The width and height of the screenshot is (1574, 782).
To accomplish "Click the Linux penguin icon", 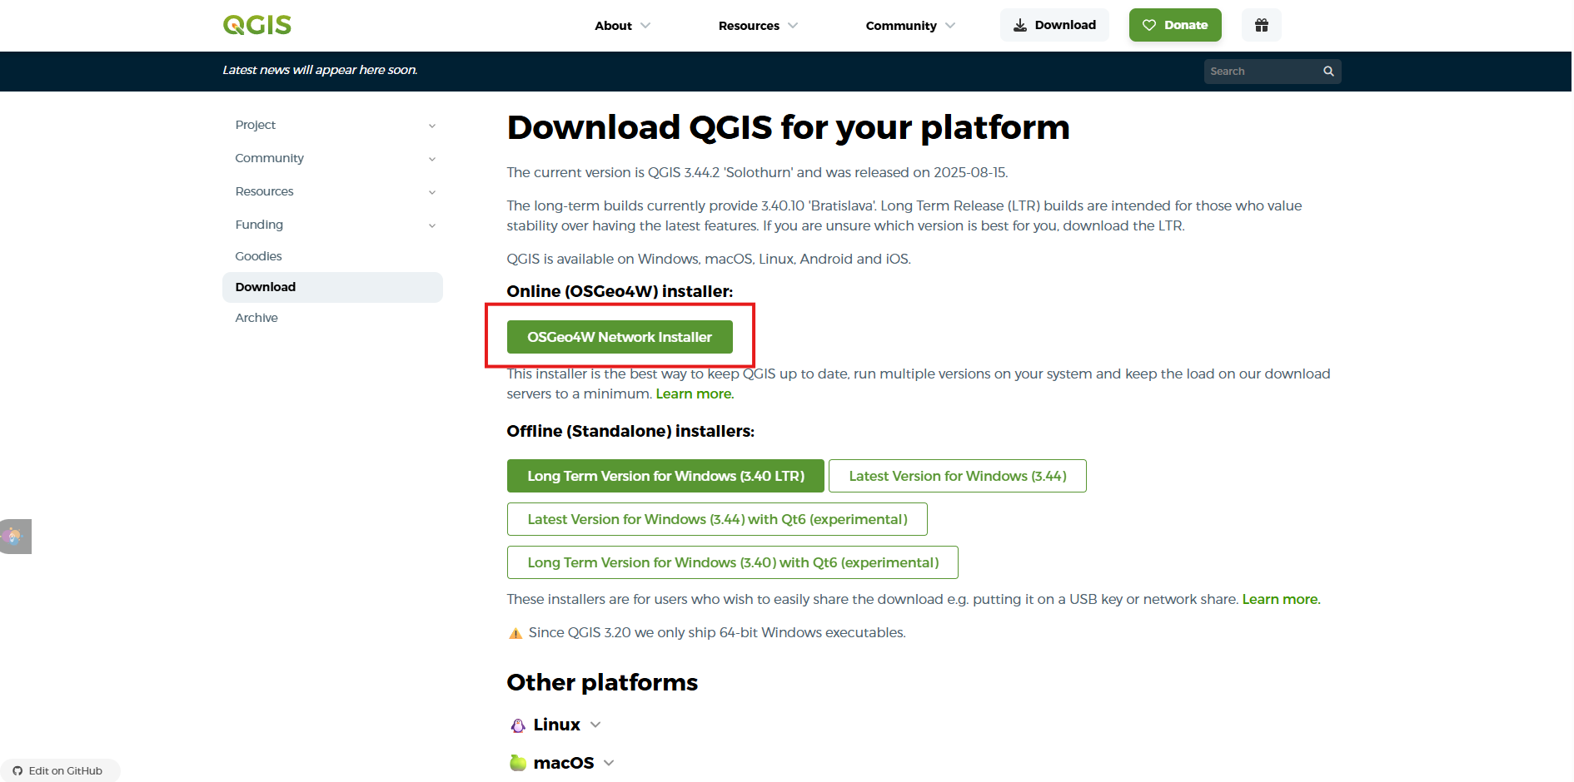I will pyautogui.click(x=518, y=725).
